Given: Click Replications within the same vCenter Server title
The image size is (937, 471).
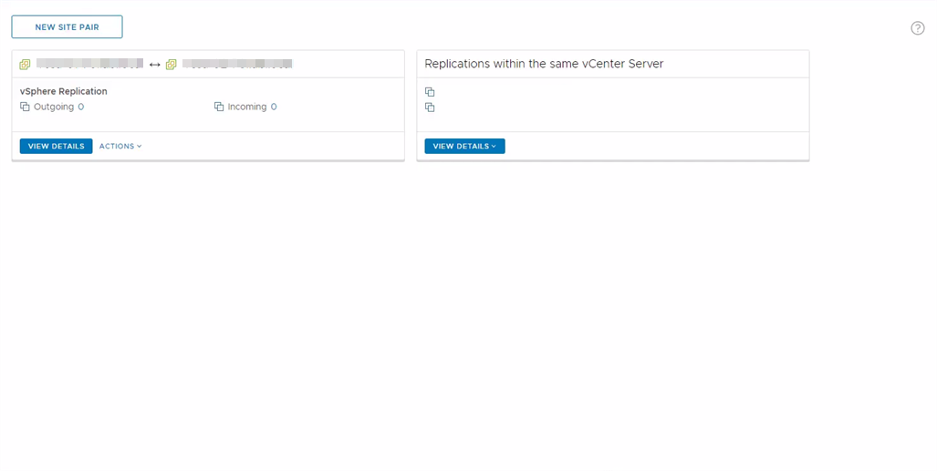Looking at the screenshot, I should (544, 64).
